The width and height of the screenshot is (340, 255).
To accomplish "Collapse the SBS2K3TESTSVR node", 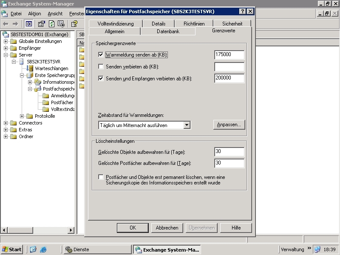I will tap(14, 62).
